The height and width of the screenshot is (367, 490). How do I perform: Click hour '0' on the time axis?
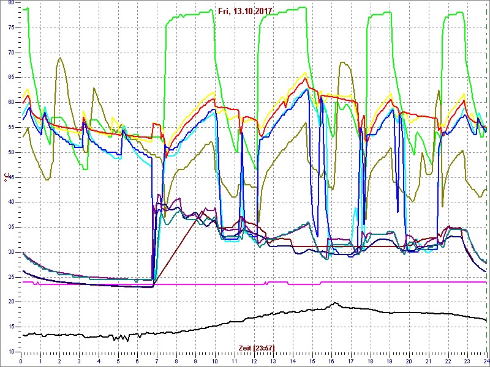[21, 361]
